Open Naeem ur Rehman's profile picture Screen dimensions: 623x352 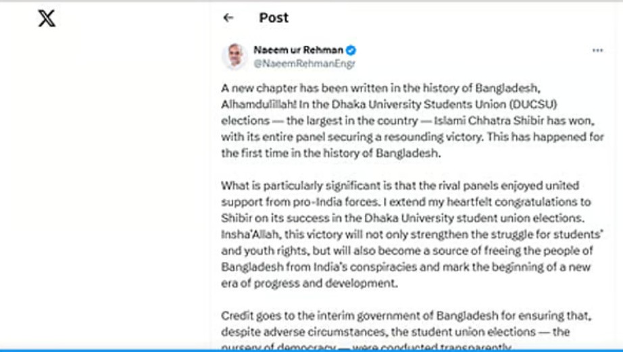click(234, 57)
